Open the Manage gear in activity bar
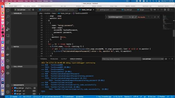 click(x=8, y=92)
